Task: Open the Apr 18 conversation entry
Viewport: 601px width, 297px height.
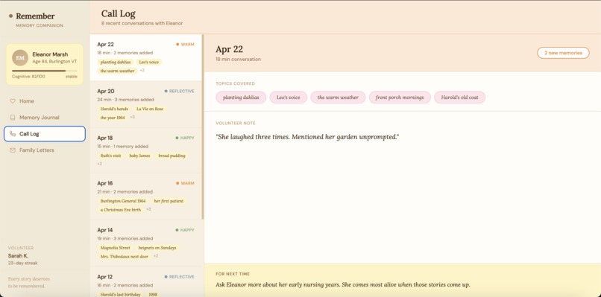Action: point(146,150)
